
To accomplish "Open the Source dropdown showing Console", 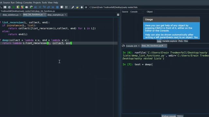I will pyautogui.click(x=137, y=12).
